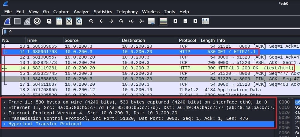Go to a specified packet
The width and height of the screenshot is (300, 137).
(x=121, y=21)
